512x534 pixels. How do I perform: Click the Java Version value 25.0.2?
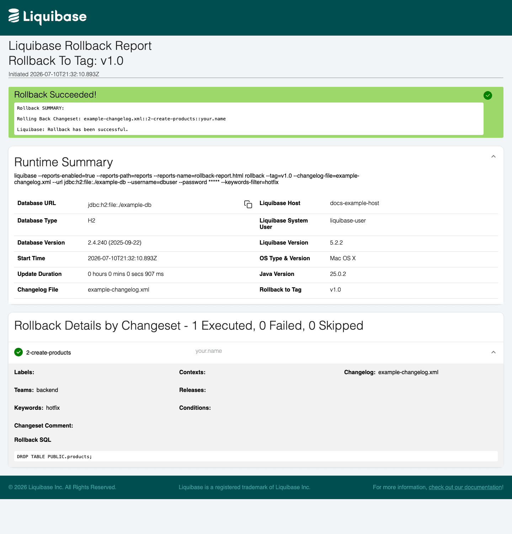338,274
